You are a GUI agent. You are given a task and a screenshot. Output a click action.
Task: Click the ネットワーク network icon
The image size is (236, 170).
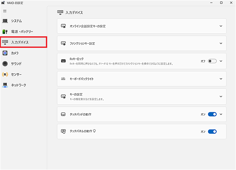click(x=5, y=85)
